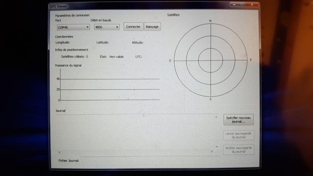Click the 40 axis value on signal chart

pos(58,79)
